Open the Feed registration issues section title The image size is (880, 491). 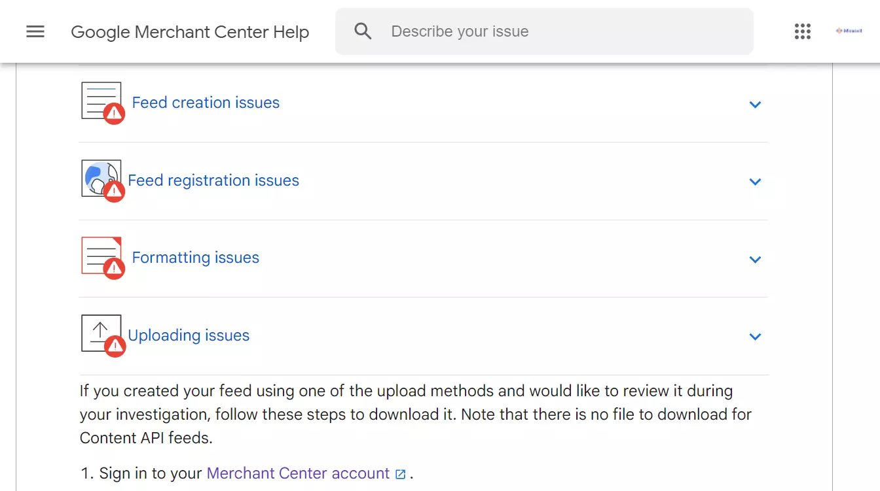213,180
